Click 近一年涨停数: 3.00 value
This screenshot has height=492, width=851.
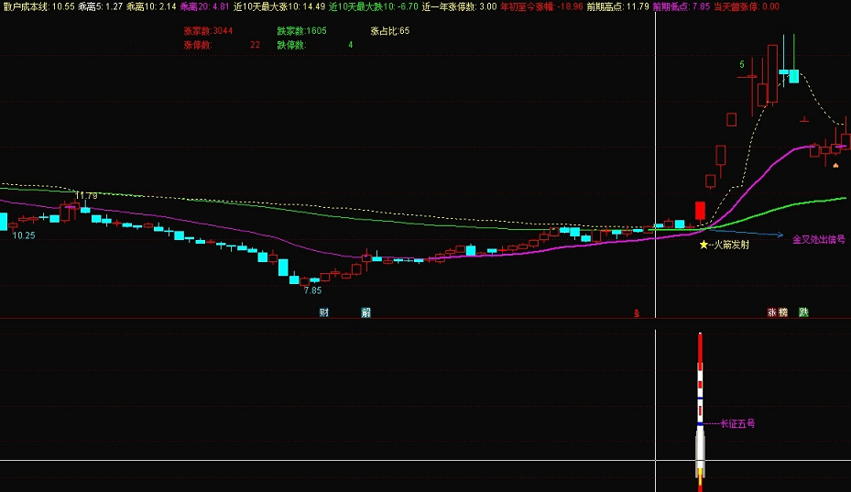[x=459, y=6]
